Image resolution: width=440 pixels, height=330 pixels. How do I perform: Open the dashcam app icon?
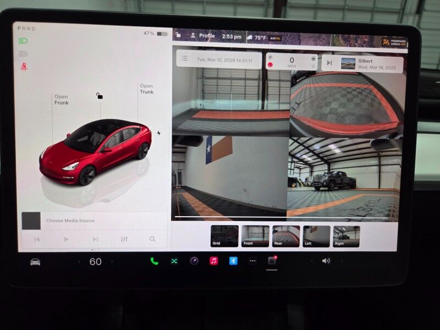click(x=272, y=261)
